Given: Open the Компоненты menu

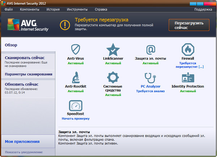Looking at the screenshot, I should 30,9.
